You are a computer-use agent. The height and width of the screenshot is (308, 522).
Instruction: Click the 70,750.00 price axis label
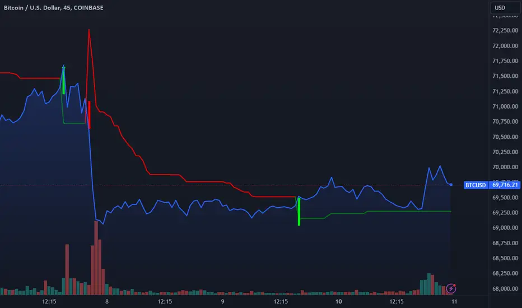(x=505, y=122)
